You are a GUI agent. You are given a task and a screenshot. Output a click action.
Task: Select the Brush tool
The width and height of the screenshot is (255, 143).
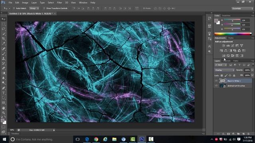pyautogui.click(x=4, y=54)
